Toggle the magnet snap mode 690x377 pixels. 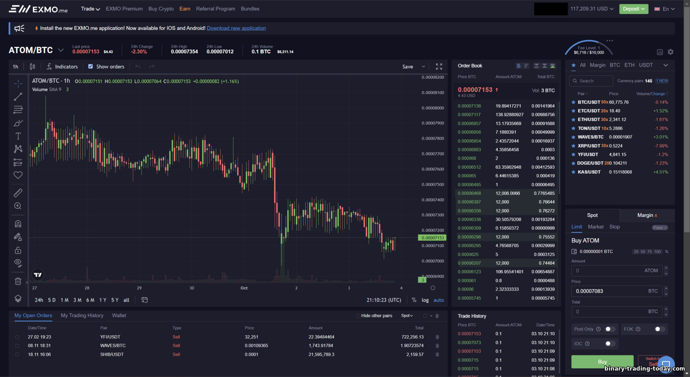pos(18,224)
